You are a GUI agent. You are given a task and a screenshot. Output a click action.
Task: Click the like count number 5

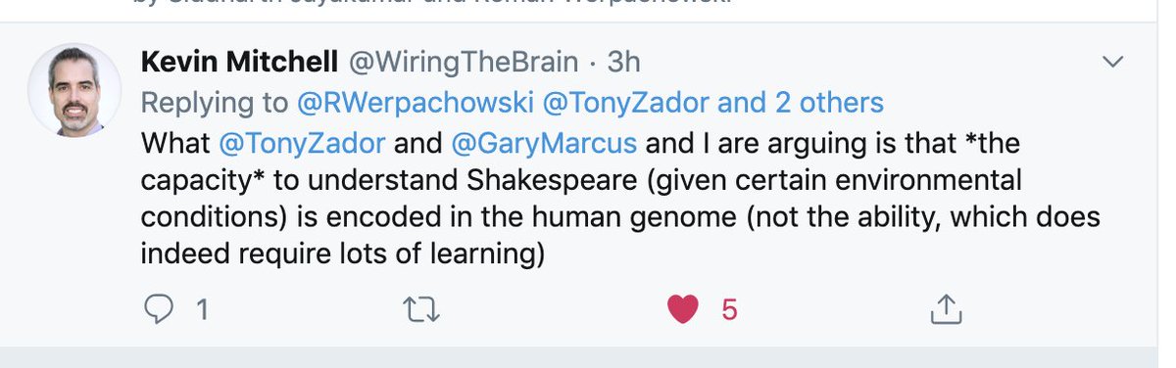(x=729, y=310)
